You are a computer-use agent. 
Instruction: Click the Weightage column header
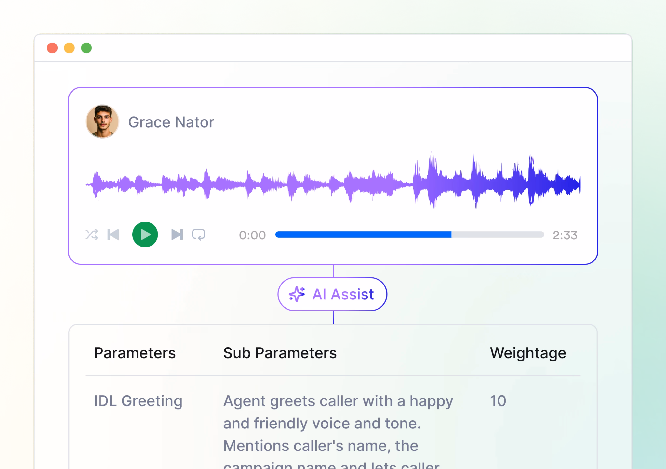coord(528,353)
